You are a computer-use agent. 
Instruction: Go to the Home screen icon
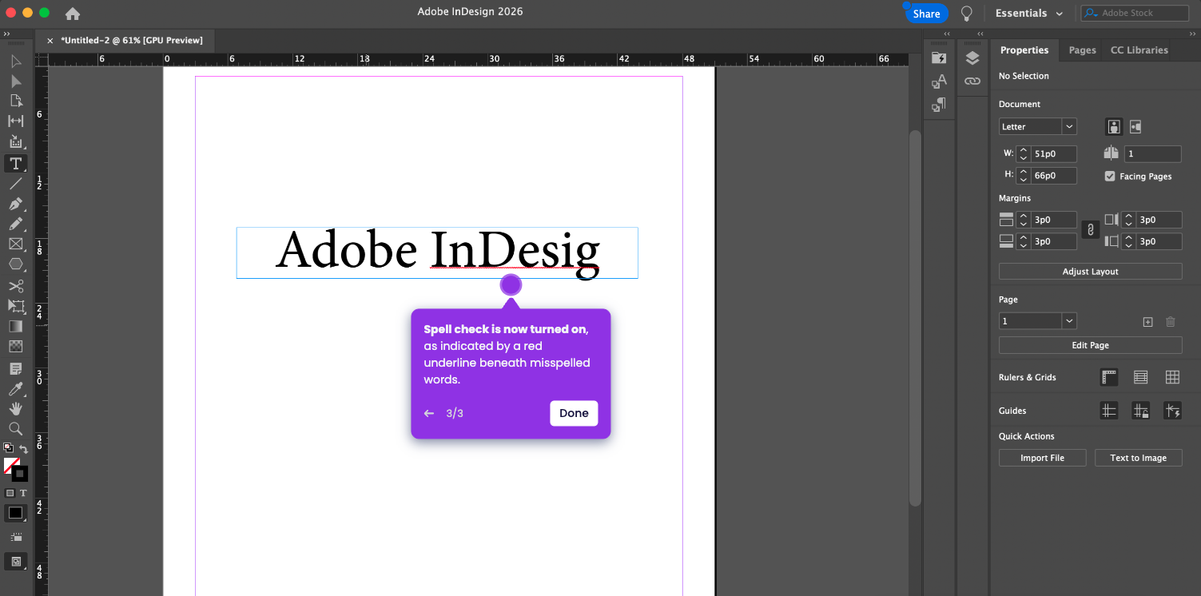click(73, 14)
